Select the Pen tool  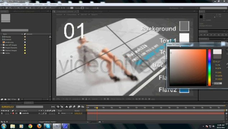coord(30,8)
